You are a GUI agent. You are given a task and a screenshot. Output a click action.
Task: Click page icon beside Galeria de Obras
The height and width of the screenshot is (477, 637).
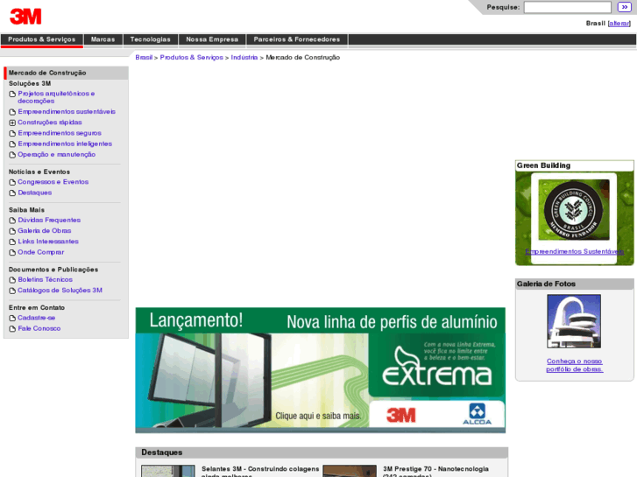coord(12,231)
